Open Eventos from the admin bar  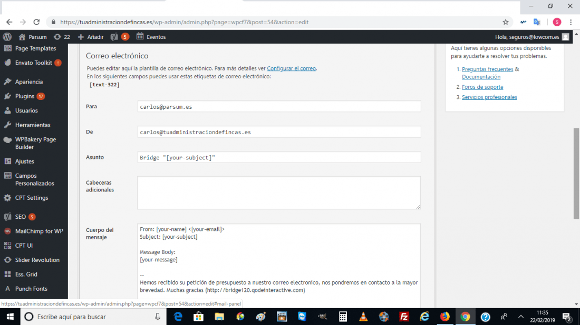click(151, 36)
